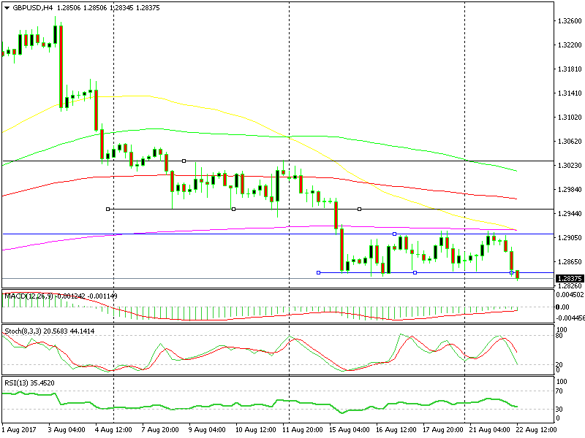Click the 10 Aug 12:00 time label

(x=255, y=429)
